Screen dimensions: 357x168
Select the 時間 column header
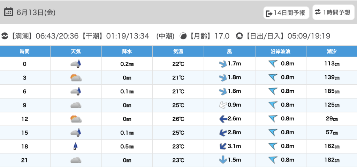tap(25, 52)
